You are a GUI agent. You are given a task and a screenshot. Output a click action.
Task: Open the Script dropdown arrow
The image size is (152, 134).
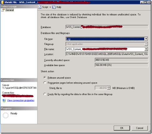coord(50,7)
